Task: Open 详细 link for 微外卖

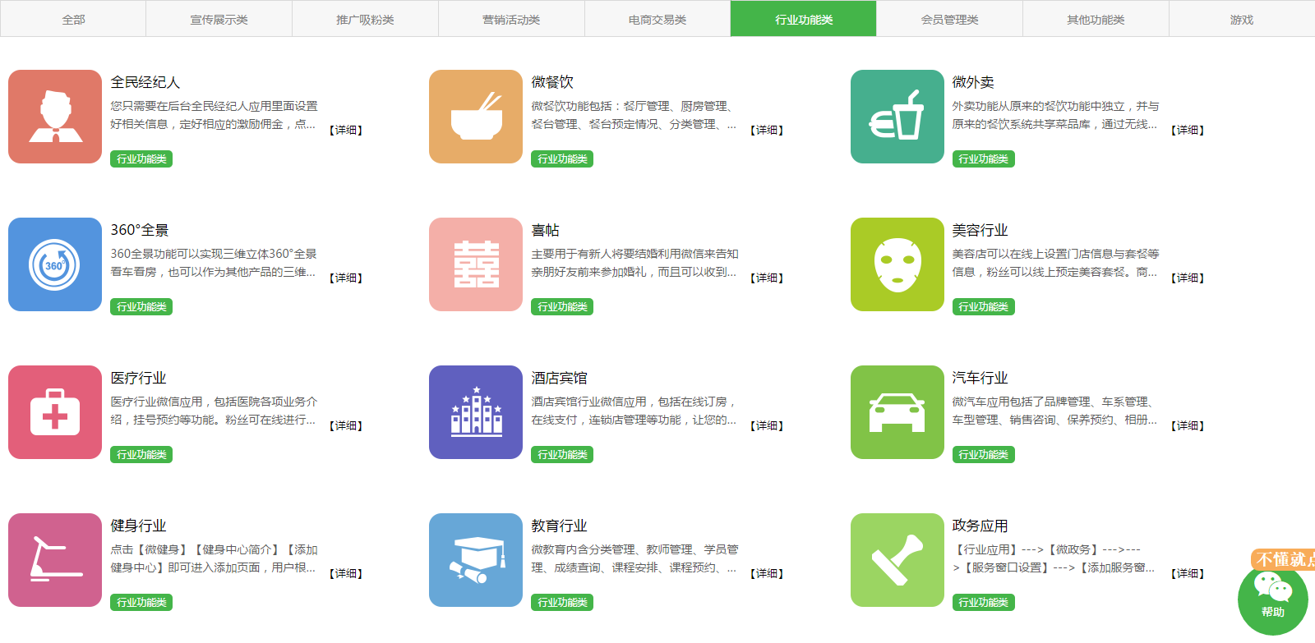Action: click(x=1188, y=130)
